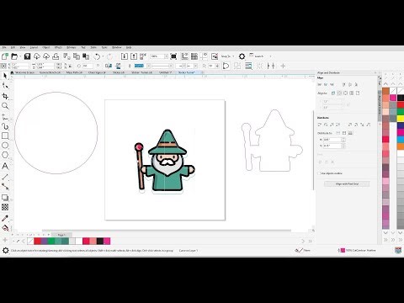
Task: Open Options gear in standard toolbar
Action: click(x=242, y=56)
